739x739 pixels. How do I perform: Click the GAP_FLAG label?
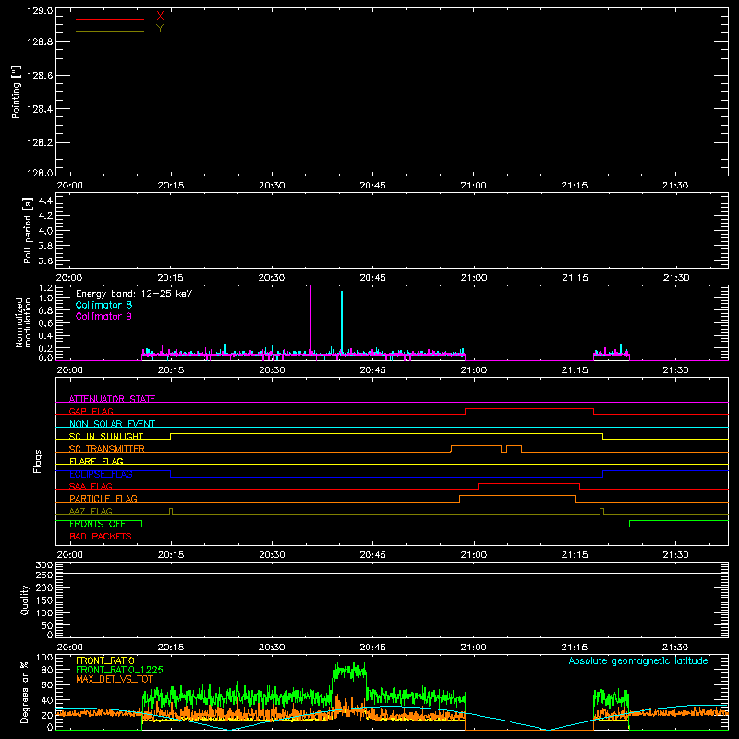pyautogui.click(x=91, y=411)
